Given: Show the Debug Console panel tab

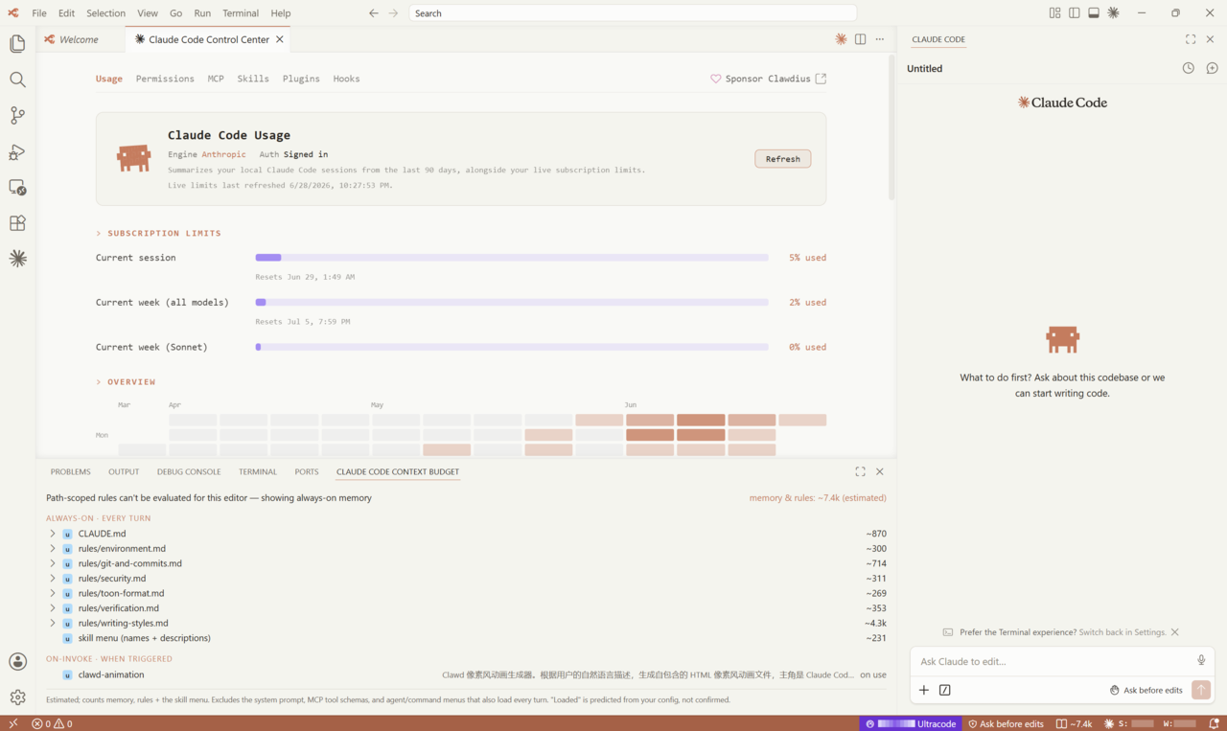Looking at the screenshot, I should point(189,471).
